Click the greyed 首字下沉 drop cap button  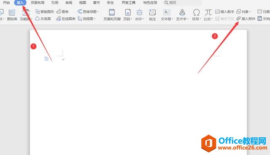click(224, 19)
